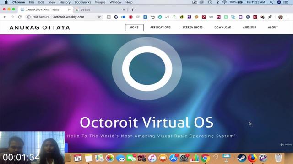Open the History menu

65,2
